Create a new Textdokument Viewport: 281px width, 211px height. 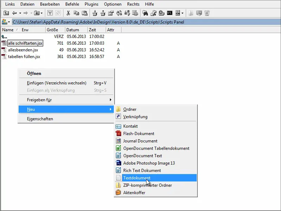pyautogui.click(x=156, y=178)
